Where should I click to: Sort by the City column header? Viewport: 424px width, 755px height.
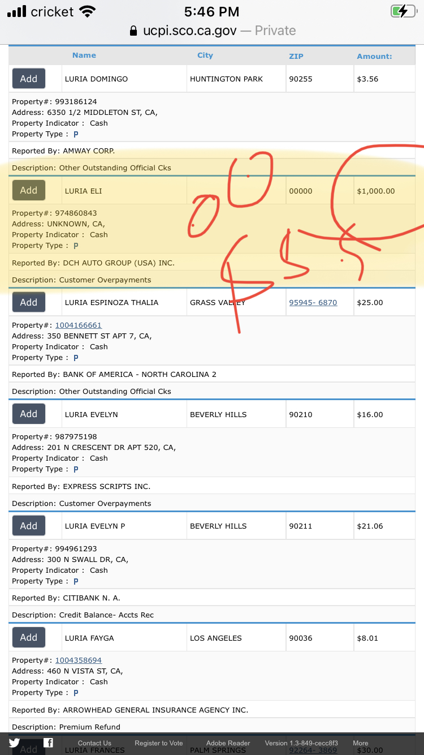(205, 55)
